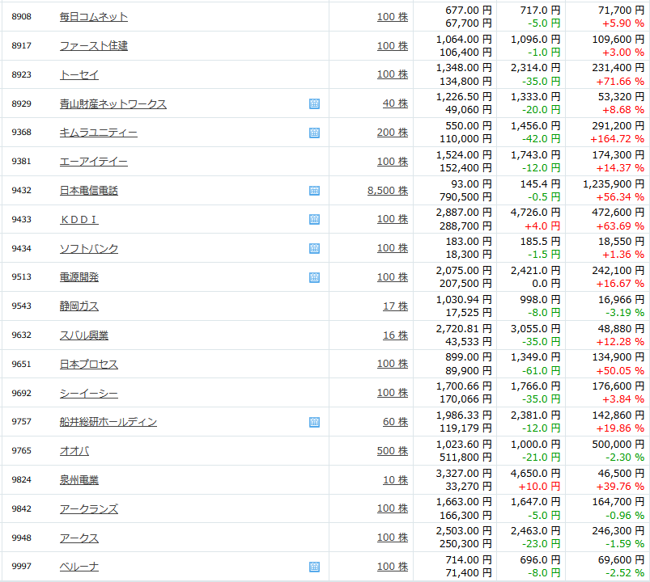This screenshot has height=582, width=650.
Task: Click the 500 株 quantity link
Action: (393, 450)
